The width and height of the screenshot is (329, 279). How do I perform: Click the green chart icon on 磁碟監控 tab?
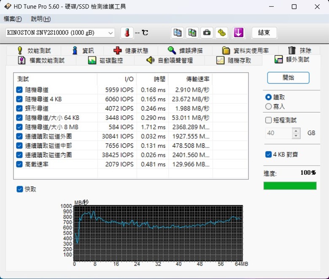(92, 60)
